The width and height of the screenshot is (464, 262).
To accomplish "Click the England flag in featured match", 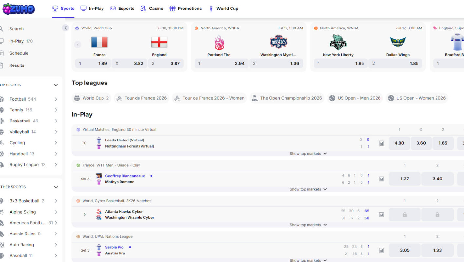I will (x=159, y=42).
